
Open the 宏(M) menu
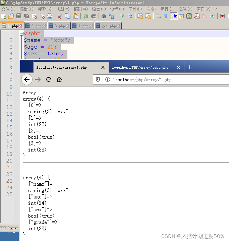click(151, 9)
